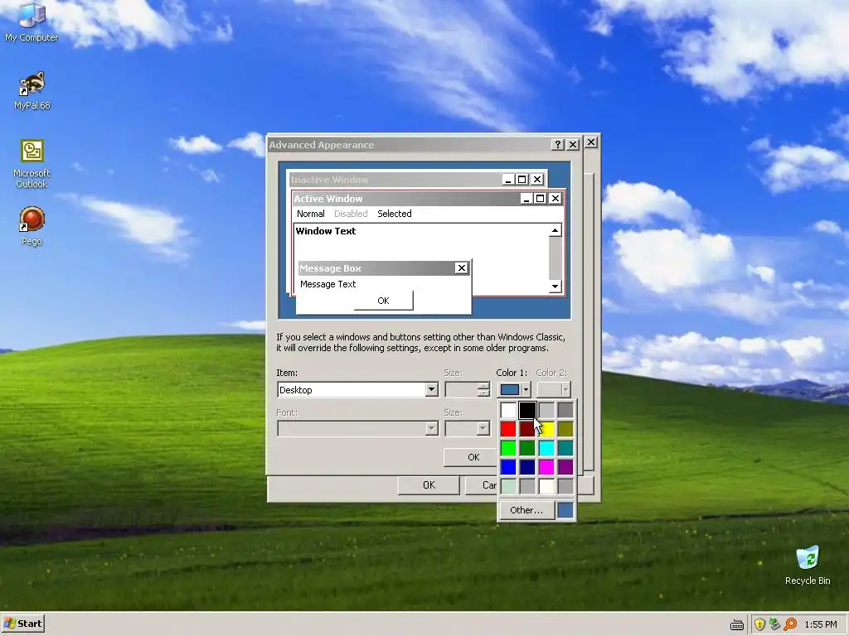
Task: Click the on-screen keyboard taskbar icon
Action: 737,624
